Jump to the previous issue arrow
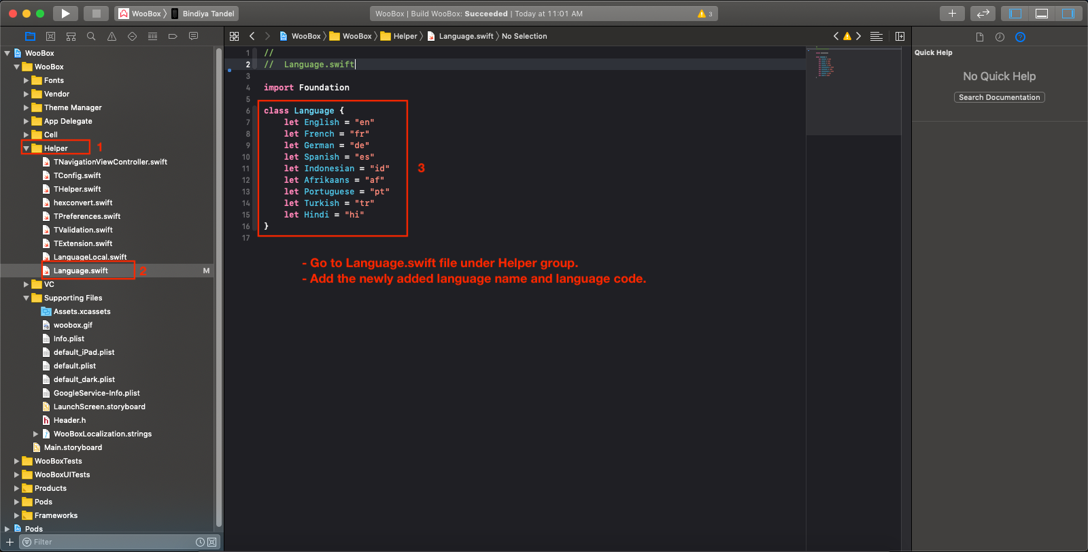Image resolution: width=1088 pixels, height=552 pixels. click(836, 36)
